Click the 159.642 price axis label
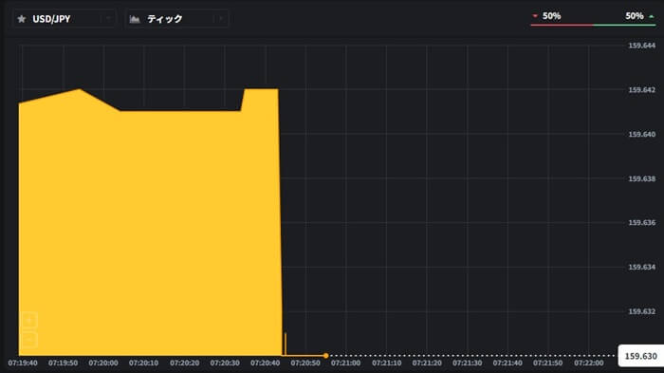 tap(641, 90)
